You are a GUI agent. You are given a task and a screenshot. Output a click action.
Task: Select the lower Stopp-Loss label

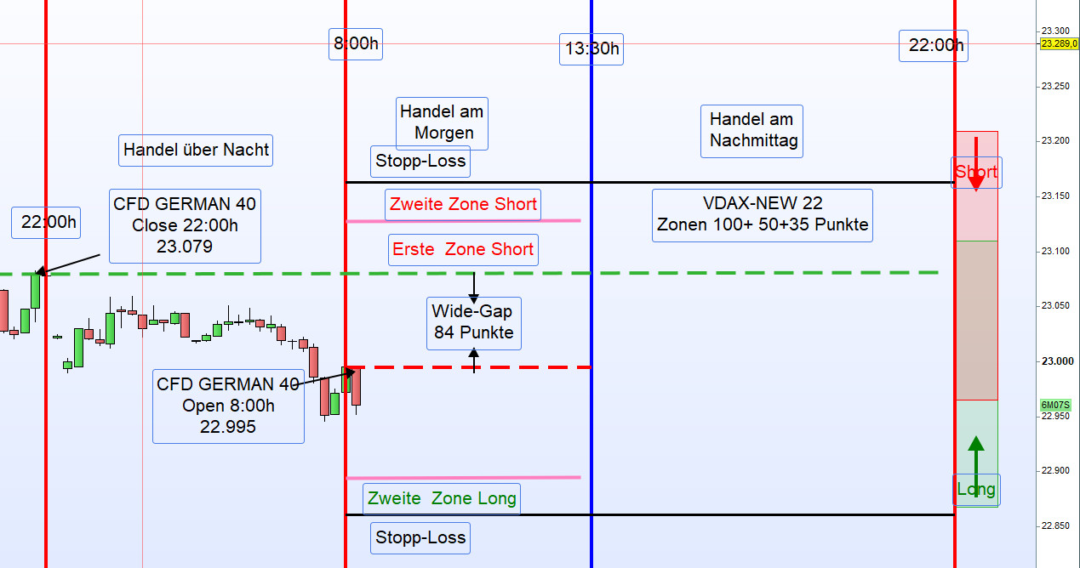click(420, 538)
